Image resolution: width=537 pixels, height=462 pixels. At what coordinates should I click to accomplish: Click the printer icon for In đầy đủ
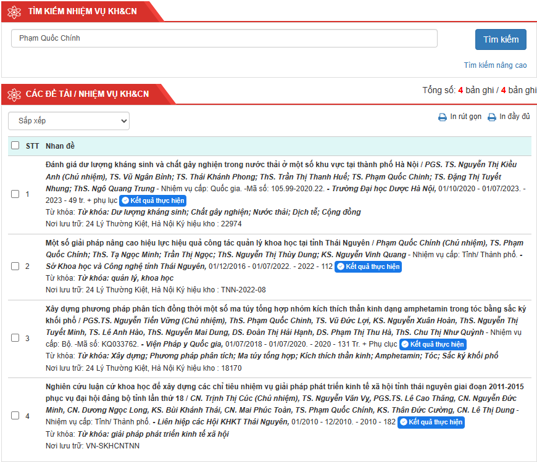click(492, 117)
